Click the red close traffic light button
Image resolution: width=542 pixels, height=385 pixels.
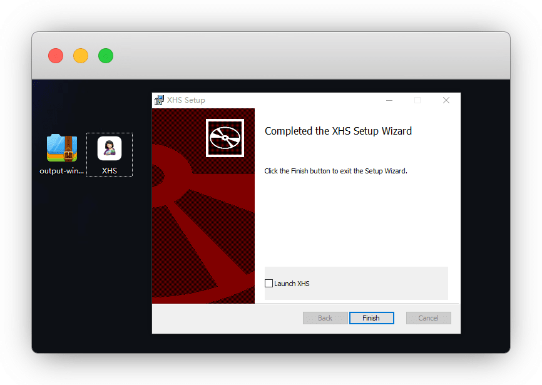(56, 56)
